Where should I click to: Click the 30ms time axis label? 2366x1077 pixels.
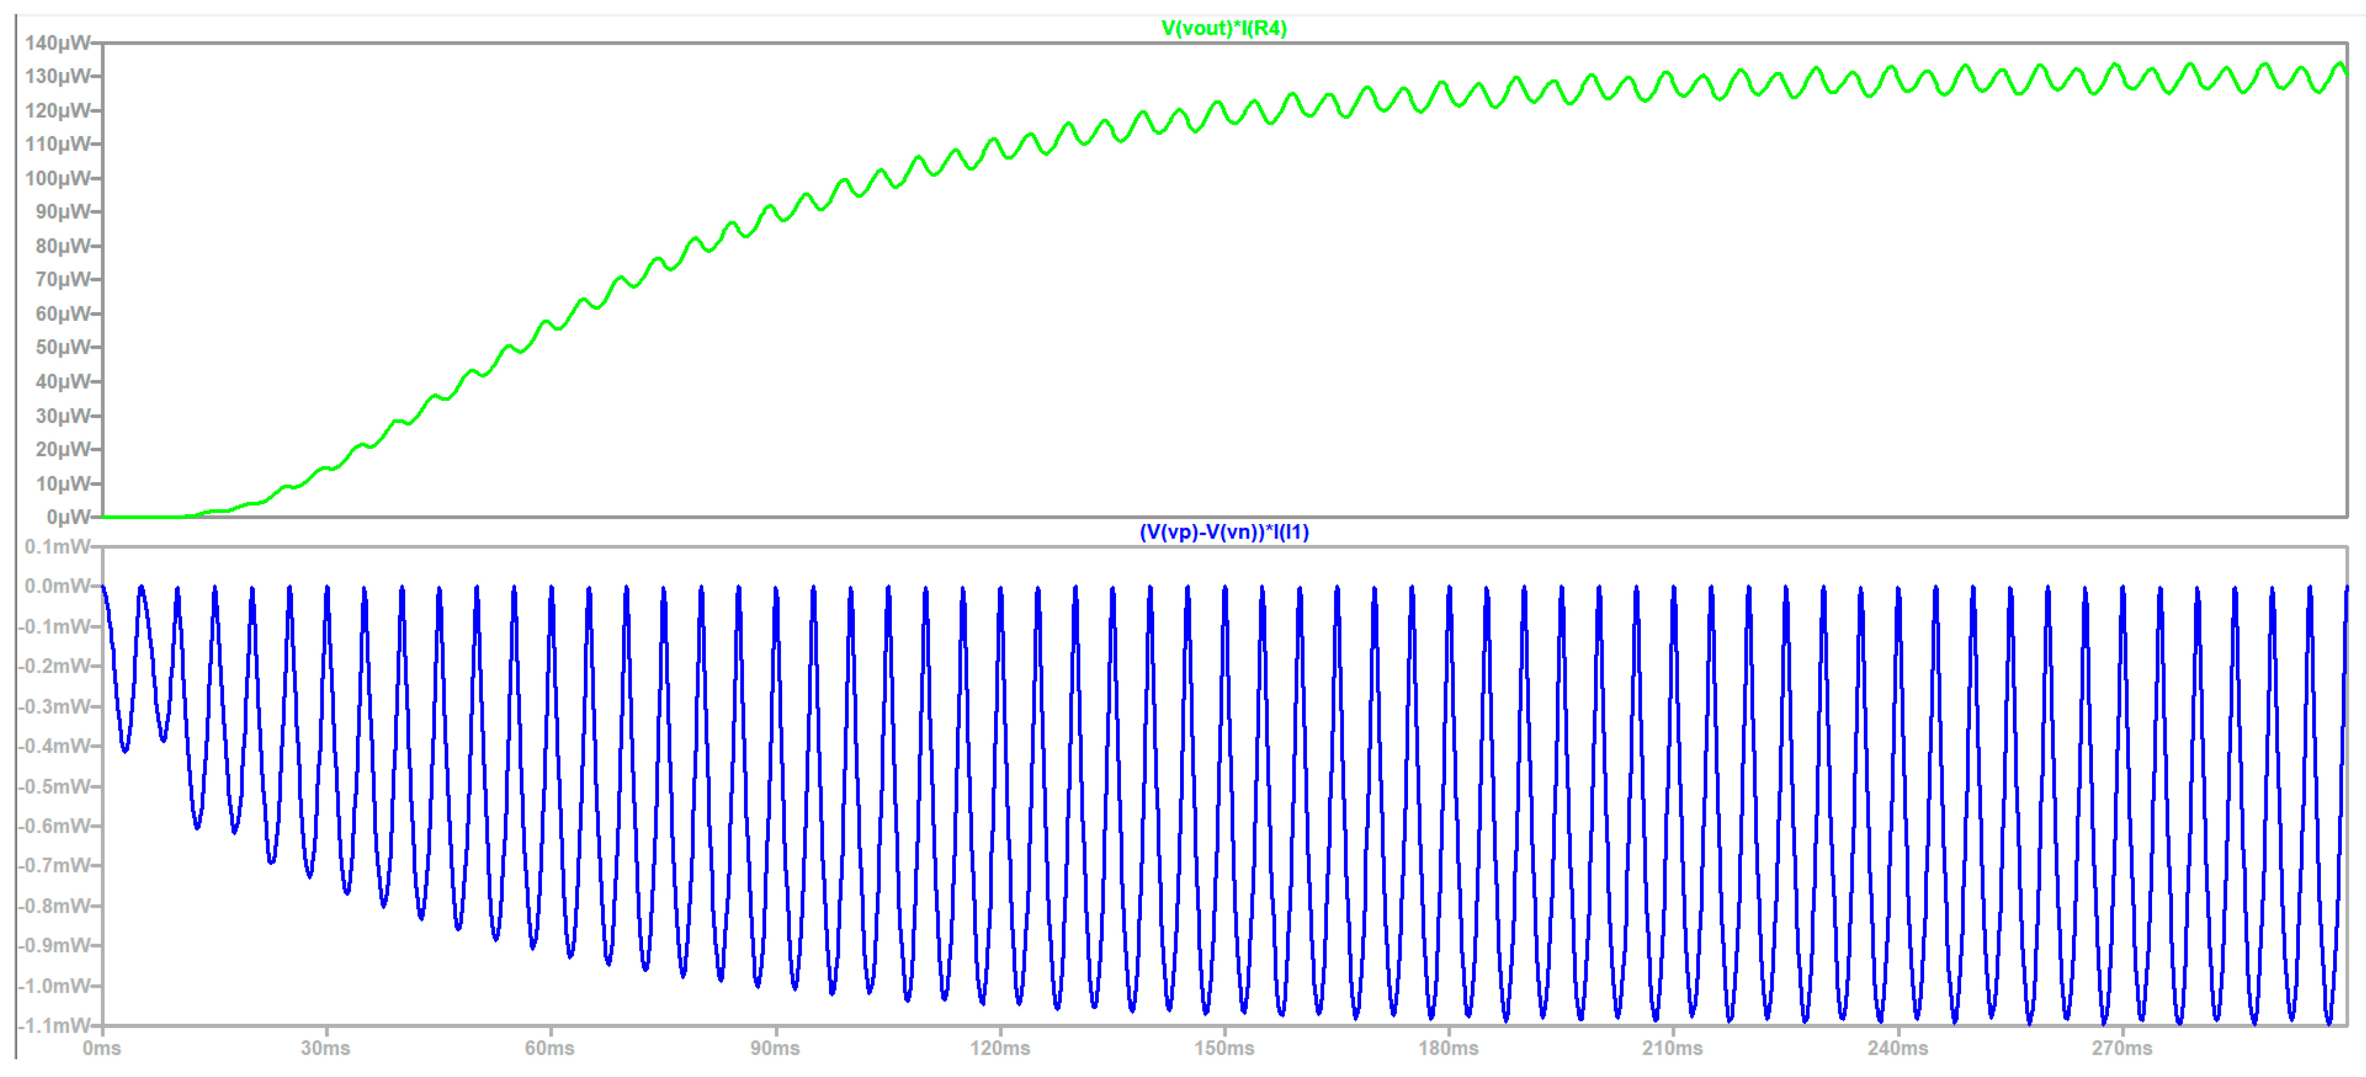[x=325, y=1049]
